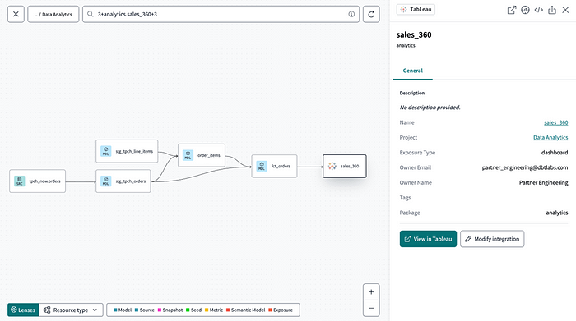Click the analytics package value
This screenshot has height=321, width=576.
pos(557,213)
